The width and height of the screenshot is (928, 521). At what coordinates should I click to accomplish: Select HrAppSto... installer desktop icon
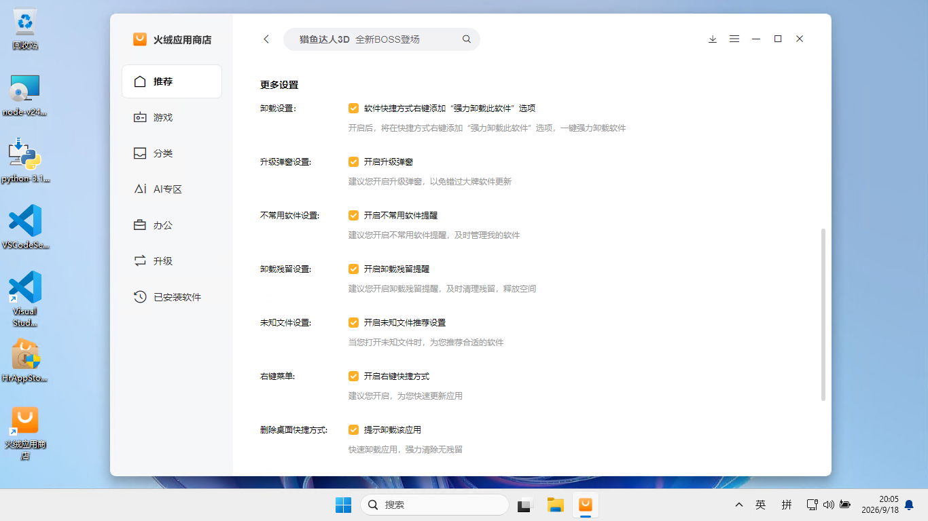coord(25,361)
